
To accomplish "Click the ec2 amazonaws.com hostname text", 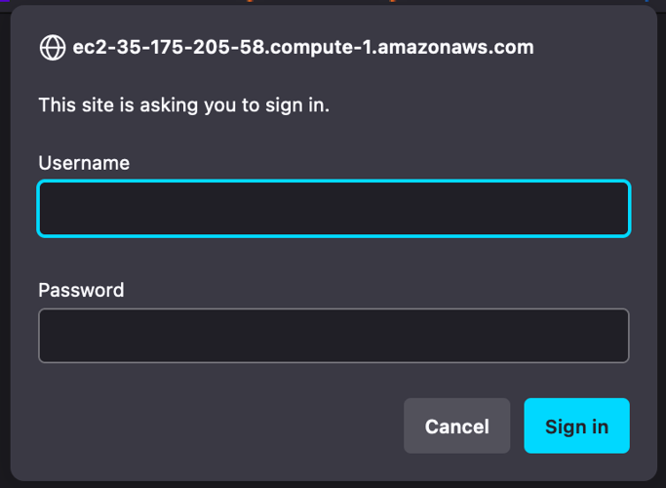I will 303,47.
